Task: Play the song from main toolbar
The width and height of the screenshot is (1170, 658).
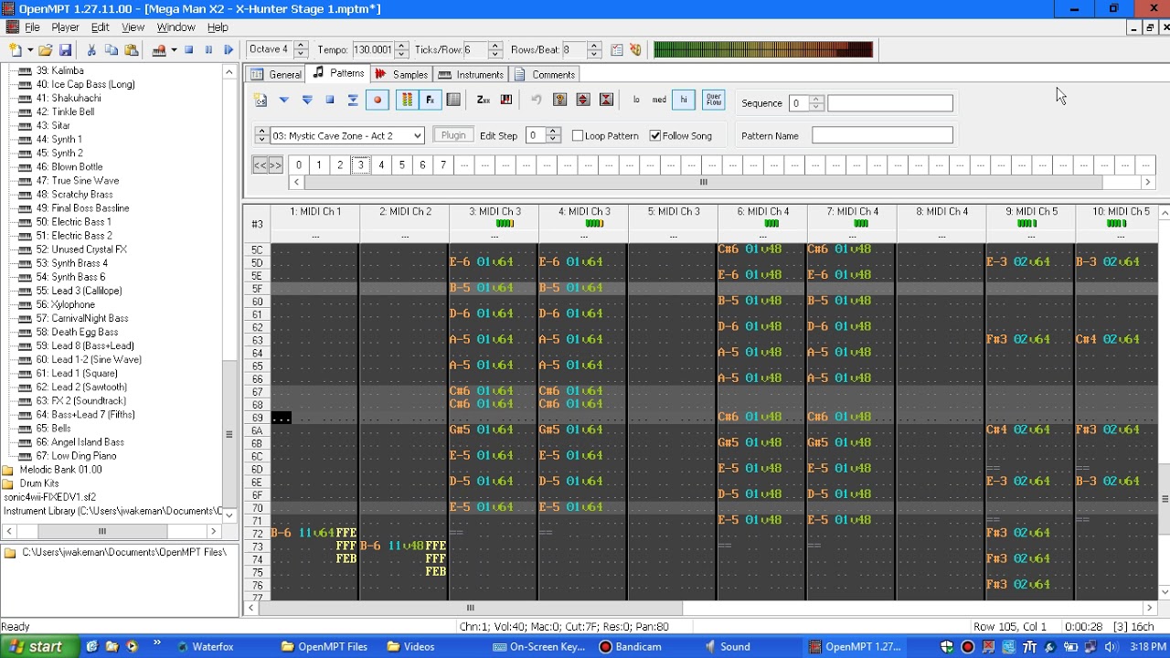Action: tap(229, 50)
